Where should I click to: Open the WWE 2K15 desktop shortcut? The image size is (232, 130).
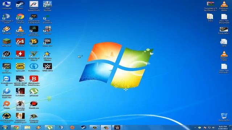[47, 68]
